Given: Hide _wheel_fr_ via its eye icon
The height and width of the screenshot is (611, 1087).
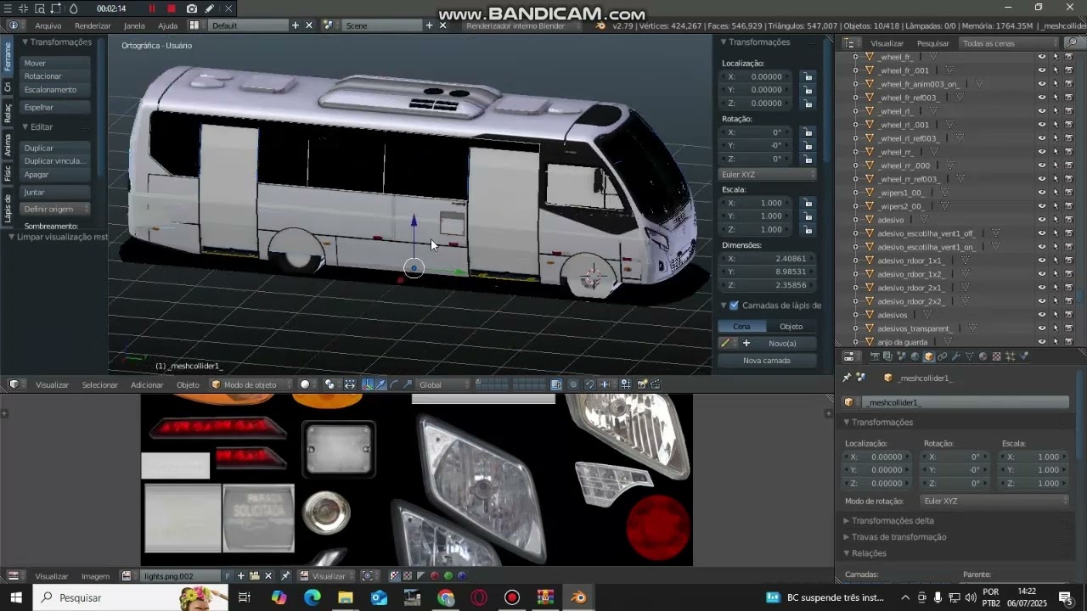Looking at the screenshot, I should coord(1042,57).
